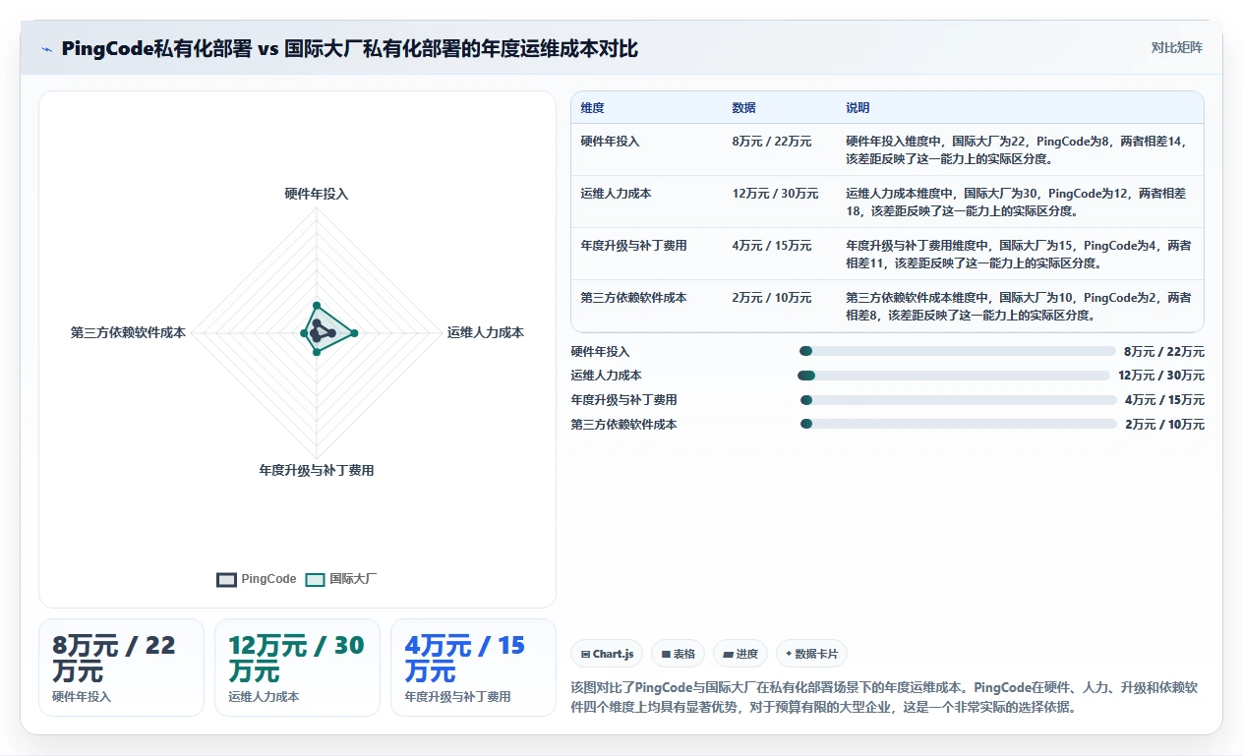The height and width of the screenshot is (756, 1243).
Task: Click the 硬件年投入 progress bar
Action: [x=958, y=351]
